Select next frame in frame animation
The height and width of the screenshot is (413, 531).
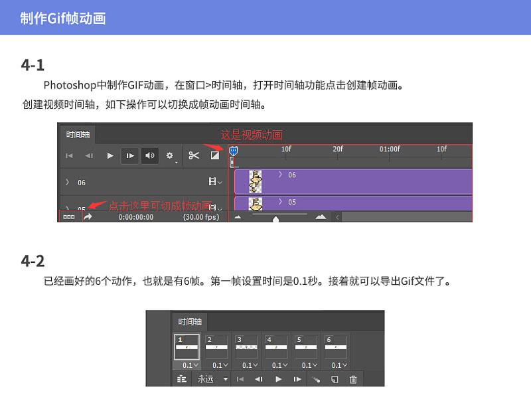coord(297,379)
